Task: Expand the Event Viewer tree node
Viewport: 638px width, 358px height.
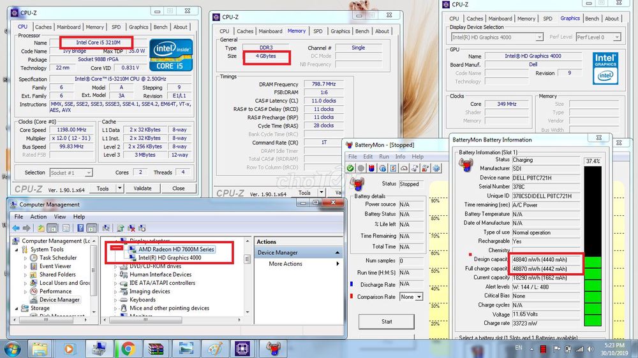Action: coord(26,266)
